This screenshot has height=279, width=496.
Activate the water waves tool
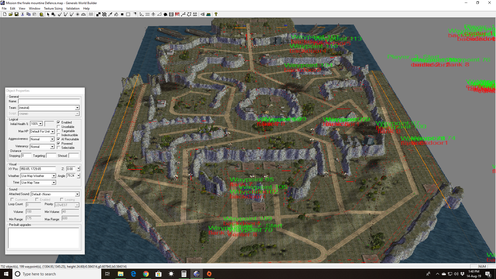tap(91, 14)
